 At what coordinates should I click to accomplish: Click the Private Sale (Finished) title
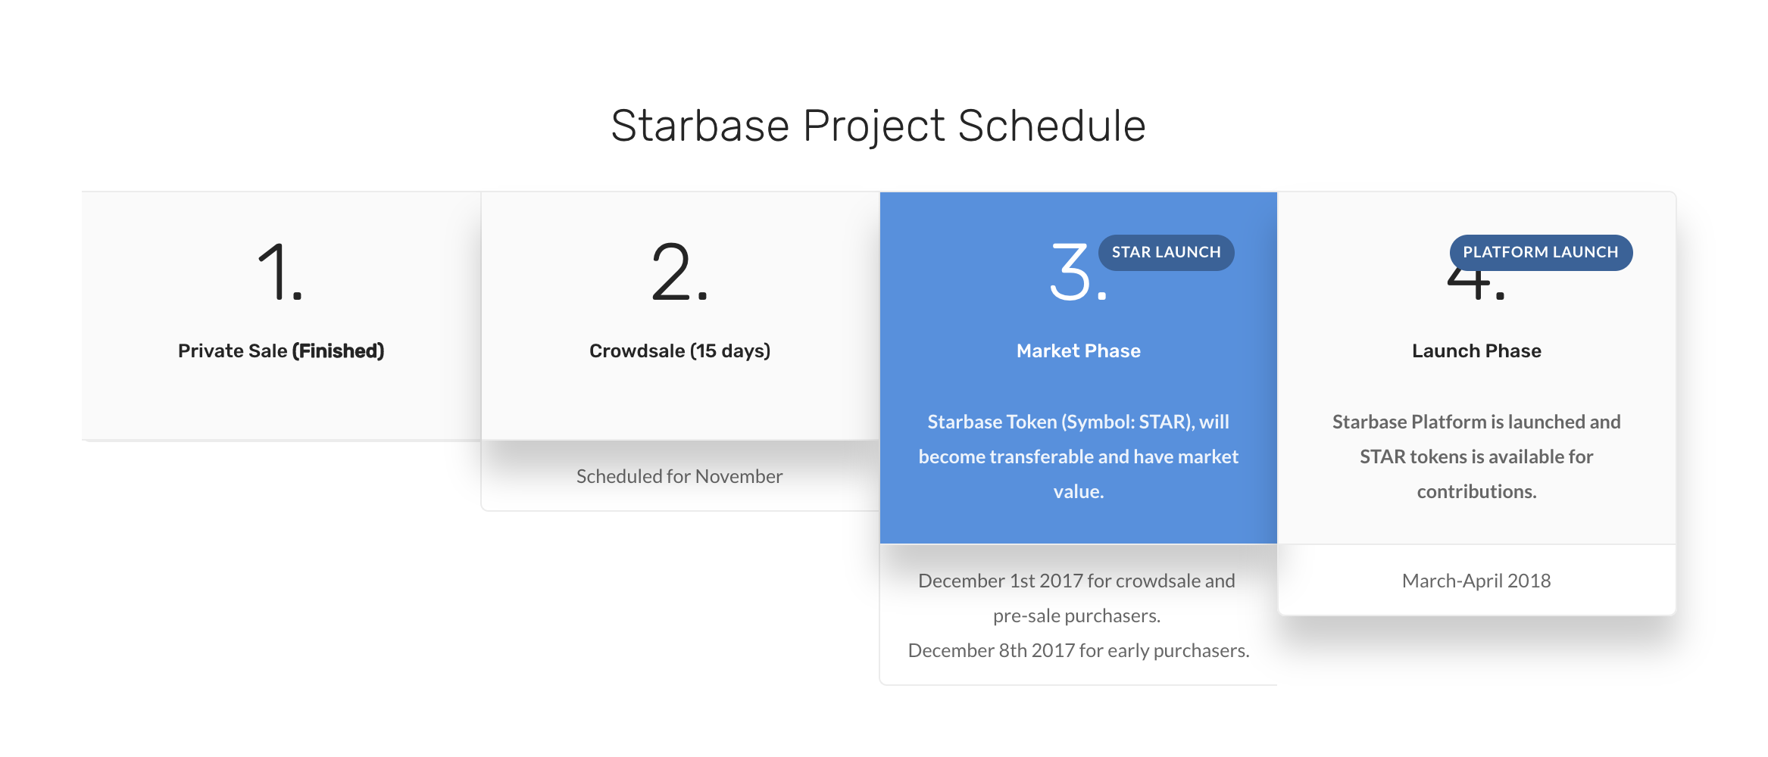[281, 350]
